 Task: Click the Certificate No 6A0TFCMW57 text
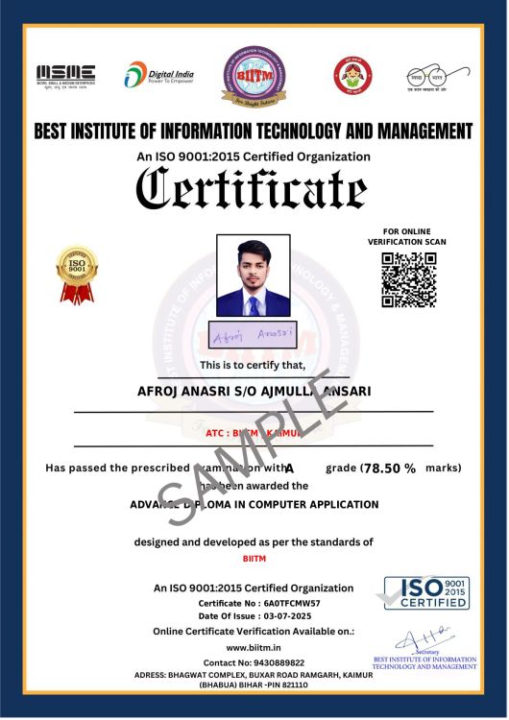pos(259,603)
